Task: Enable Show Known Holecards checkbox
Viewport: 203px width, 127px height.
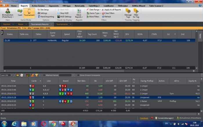Action: (78, 75)
